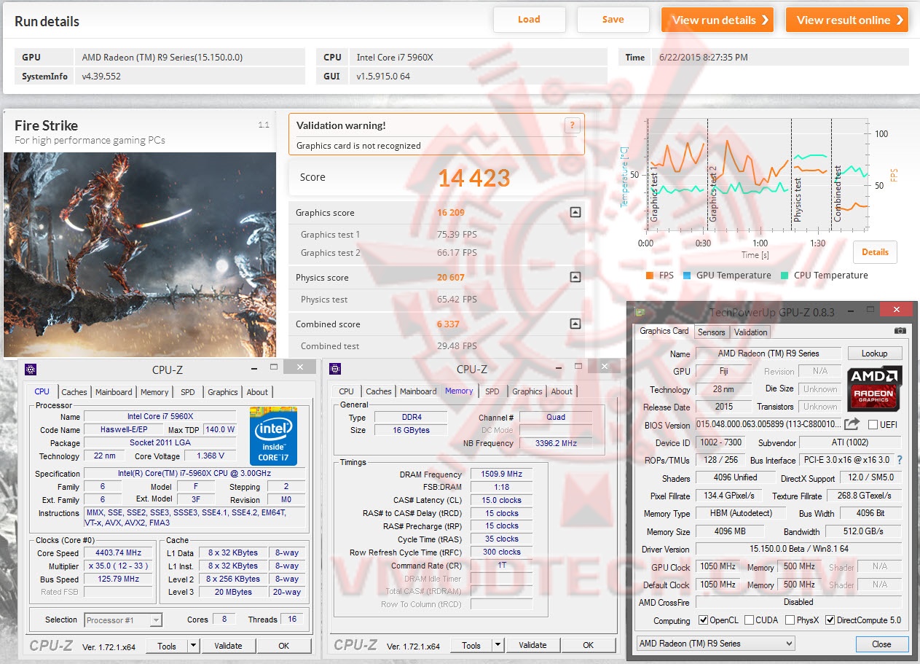Viewport: 920px width, 664px height.
Task: Click OK button in left CPU-Z
Action: pyautogui.click(x=284, y=646)
